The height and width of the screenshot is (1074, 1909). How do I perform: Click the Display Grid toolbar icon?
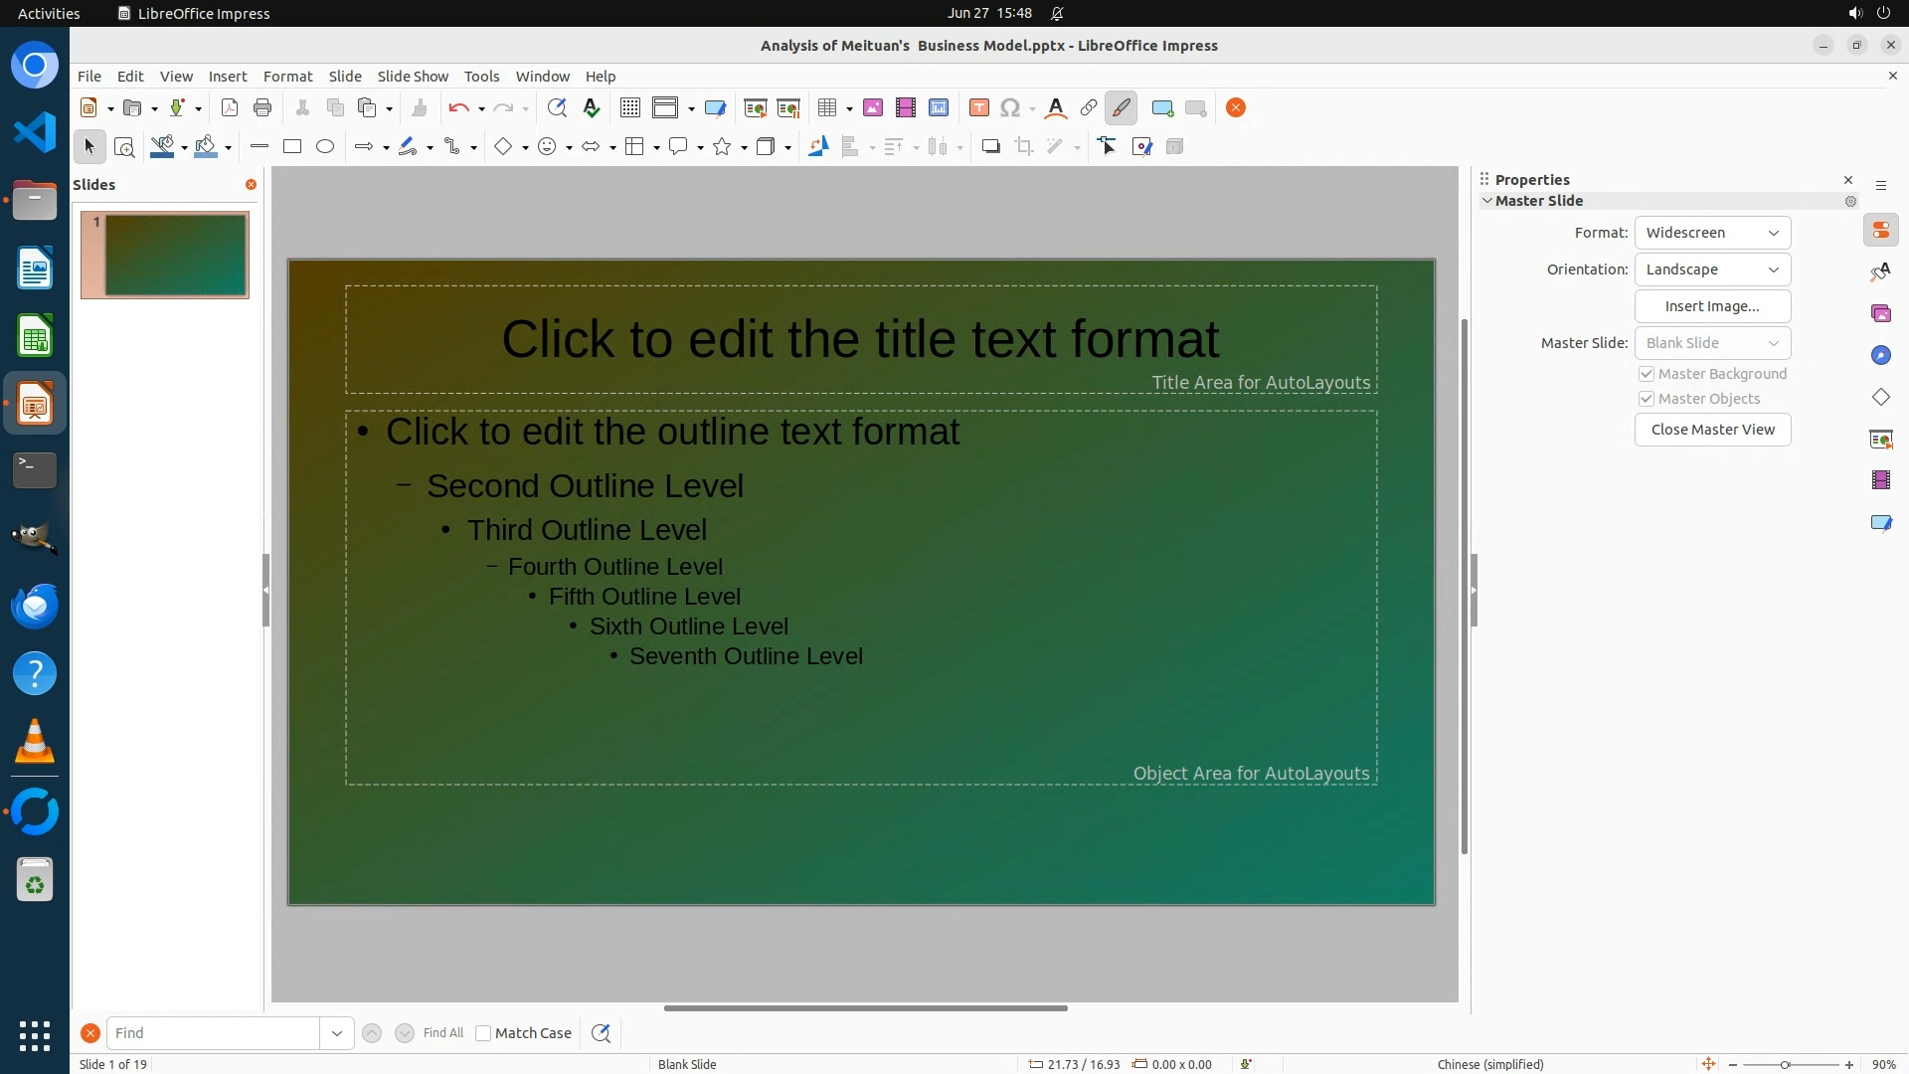pyautogui.click(x=629, y=108)
